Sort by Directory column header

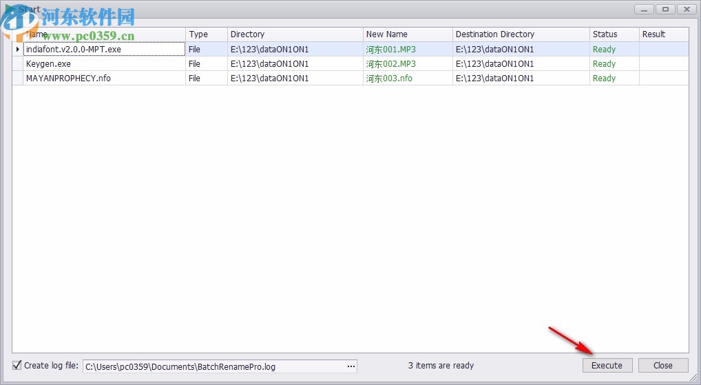click(295, 34)
